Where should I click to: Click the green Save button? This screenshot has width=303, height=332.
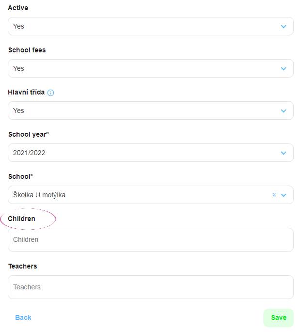pos(278,317)
